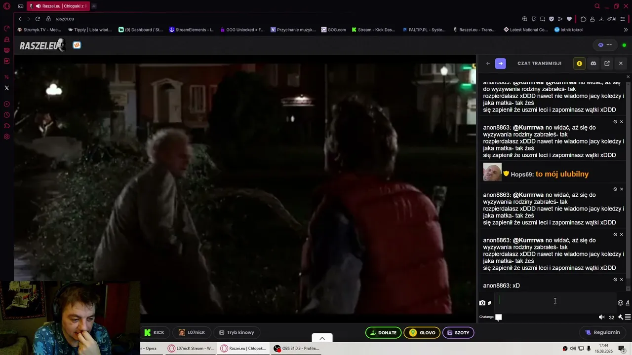This screenshot has width=632, height=355.
Task: Open L07nicK Stream Opera taskbar window
Action: [x=191, y=349]
